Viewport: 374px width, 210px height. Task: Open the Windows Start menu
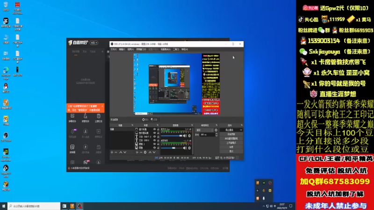tap(3, 206)
